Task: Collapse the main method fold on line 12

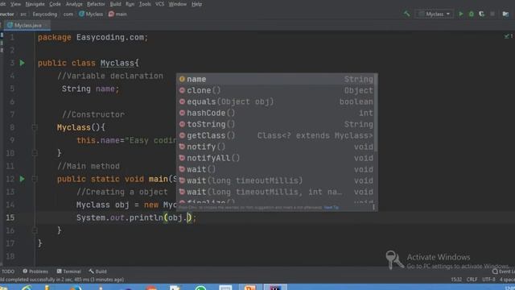Action: (x=35, y=179)
